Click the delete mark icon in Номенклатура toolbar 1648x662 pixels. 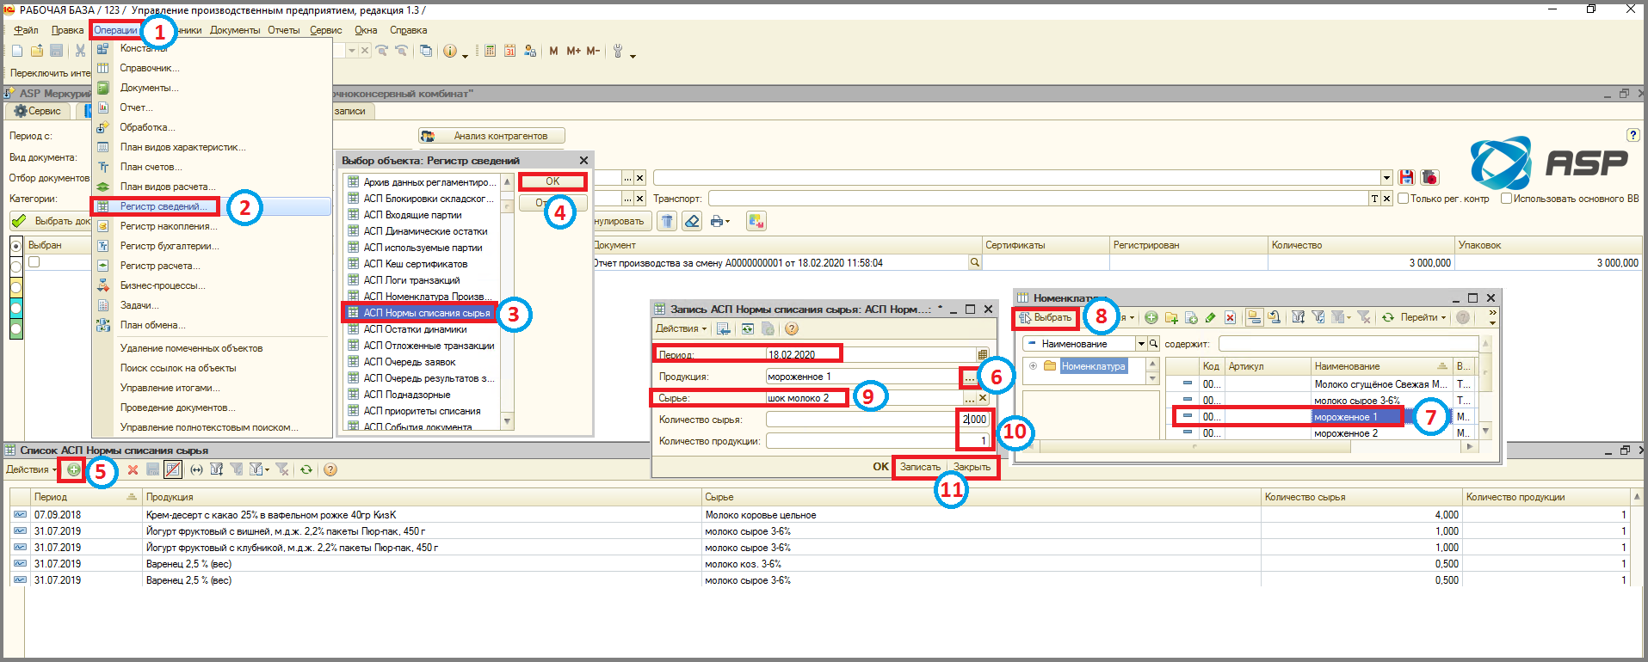pos(1231,317)
